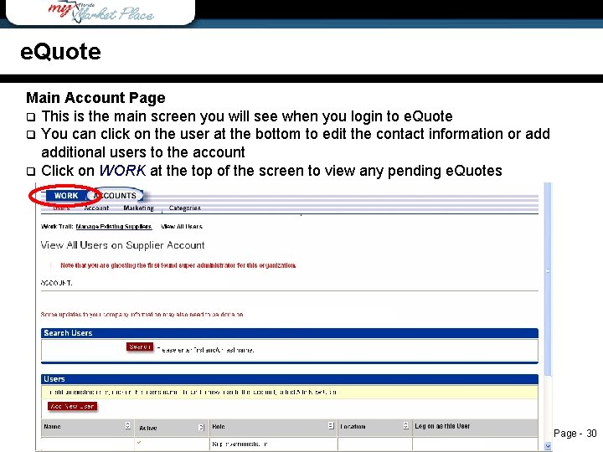Click the MyFloridaMarketPlace logo
This screenshot has height=452, width=603.
point(100,12)
